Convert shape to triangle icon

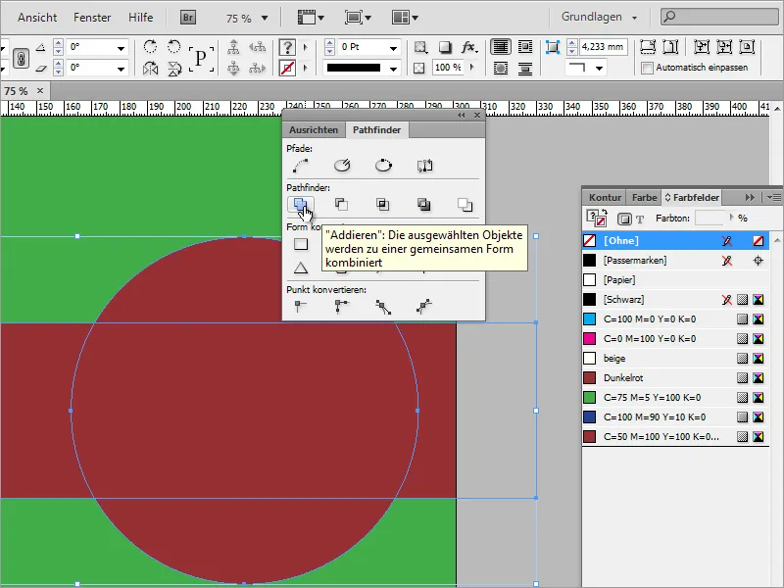[301, 268]
